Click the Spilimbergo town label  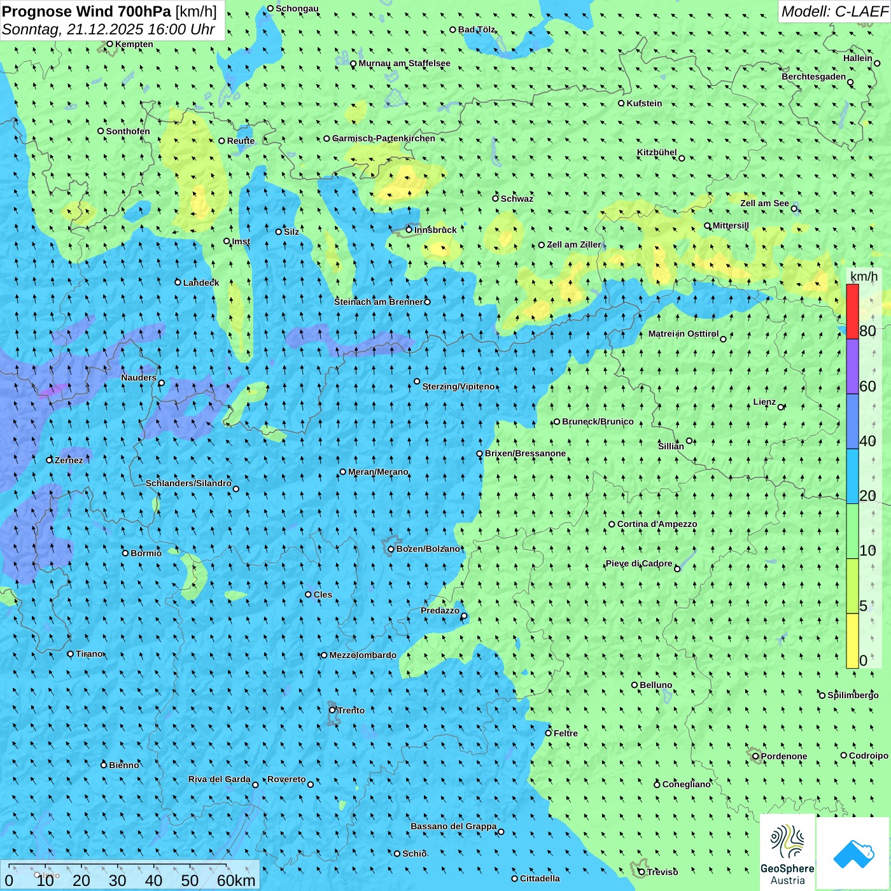(x=853, y=696)
